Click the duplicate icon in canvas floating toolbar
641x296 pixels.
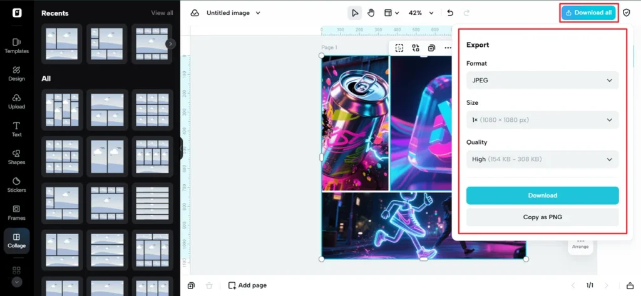tap(431, 48)
